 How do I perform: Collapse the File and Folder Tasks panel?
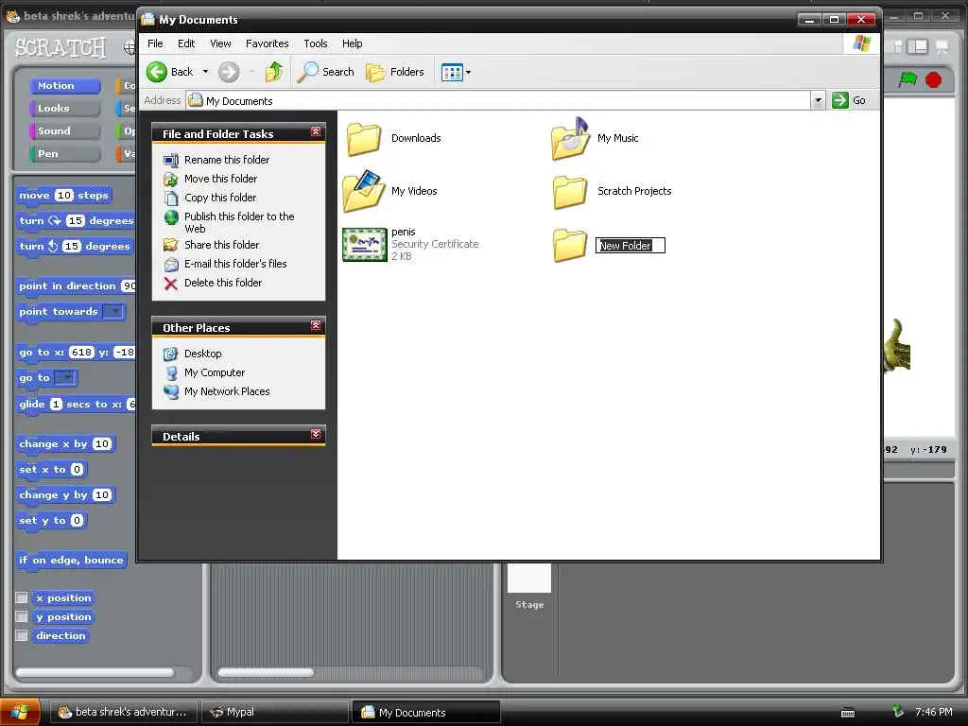[x=316, y=132]
